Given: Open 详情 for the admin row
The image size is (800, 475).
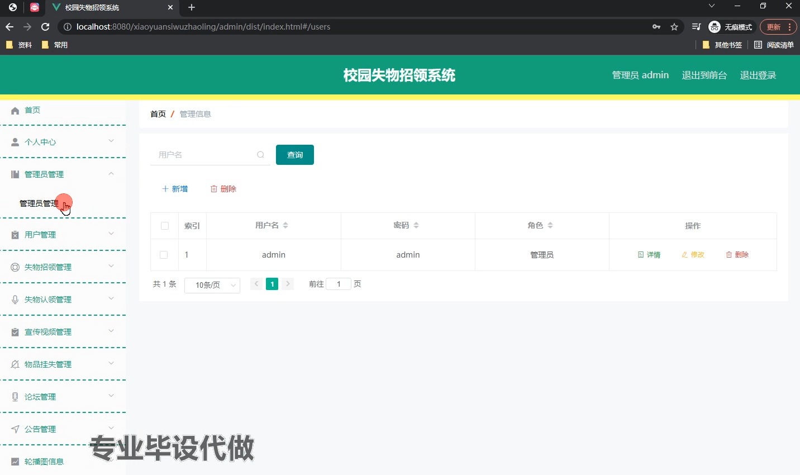Looking at the screenshot, I should [649, 255].
